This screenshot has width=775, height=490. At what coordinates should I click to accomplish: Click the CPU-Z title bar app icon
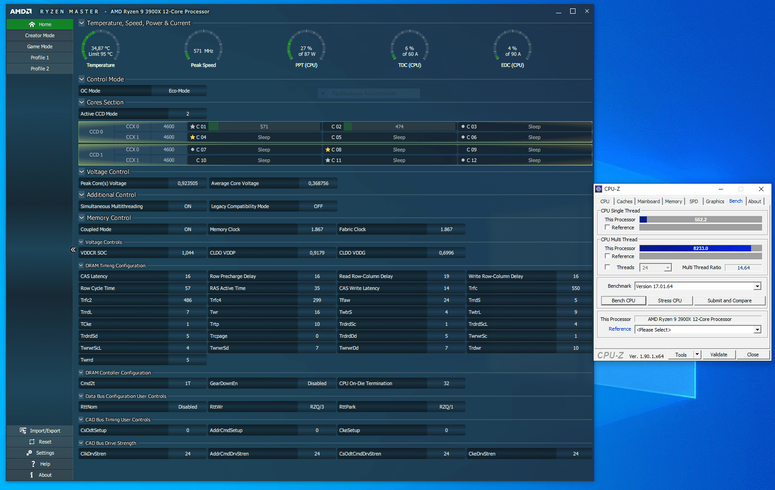tap(599, 189)
